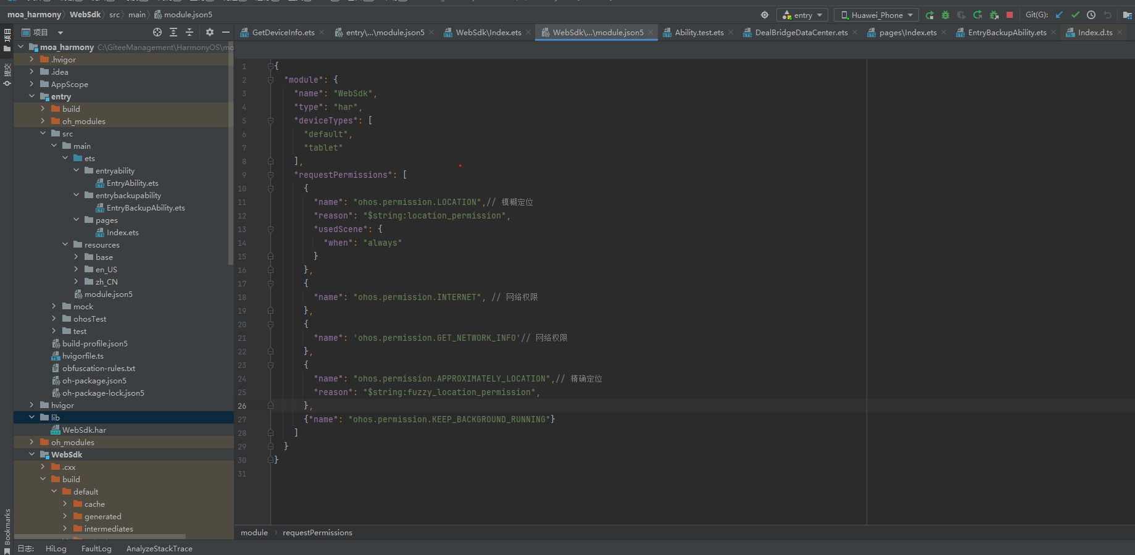Open project panel settings gear
The width and height of the screenshot is (1135, 555).
(210, 32)
